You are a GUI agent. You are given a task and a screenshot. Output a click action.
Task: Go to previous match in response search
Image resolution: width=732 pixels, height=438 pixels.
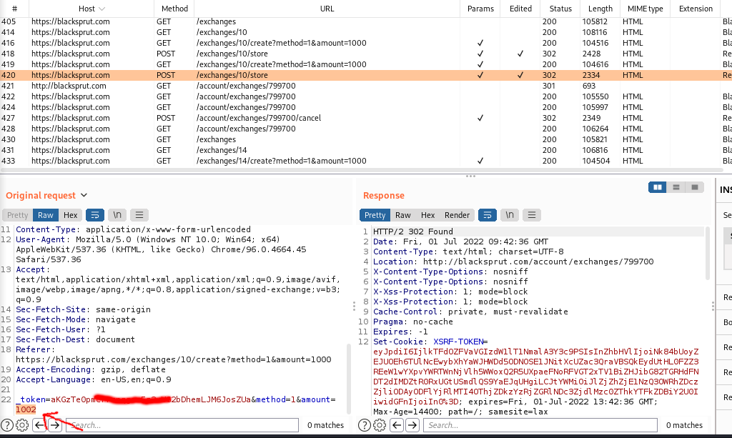397,425
